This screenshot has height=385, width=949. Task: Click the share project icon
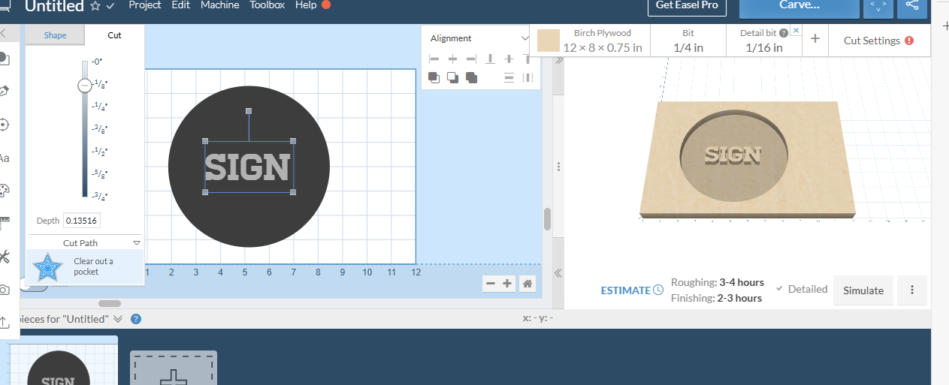pyautogui.click(x=911, y=5)
